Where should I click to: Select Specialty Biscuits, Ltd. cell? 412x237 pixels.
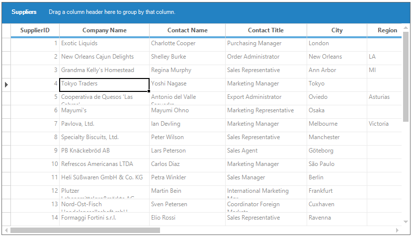click(104, 139)
